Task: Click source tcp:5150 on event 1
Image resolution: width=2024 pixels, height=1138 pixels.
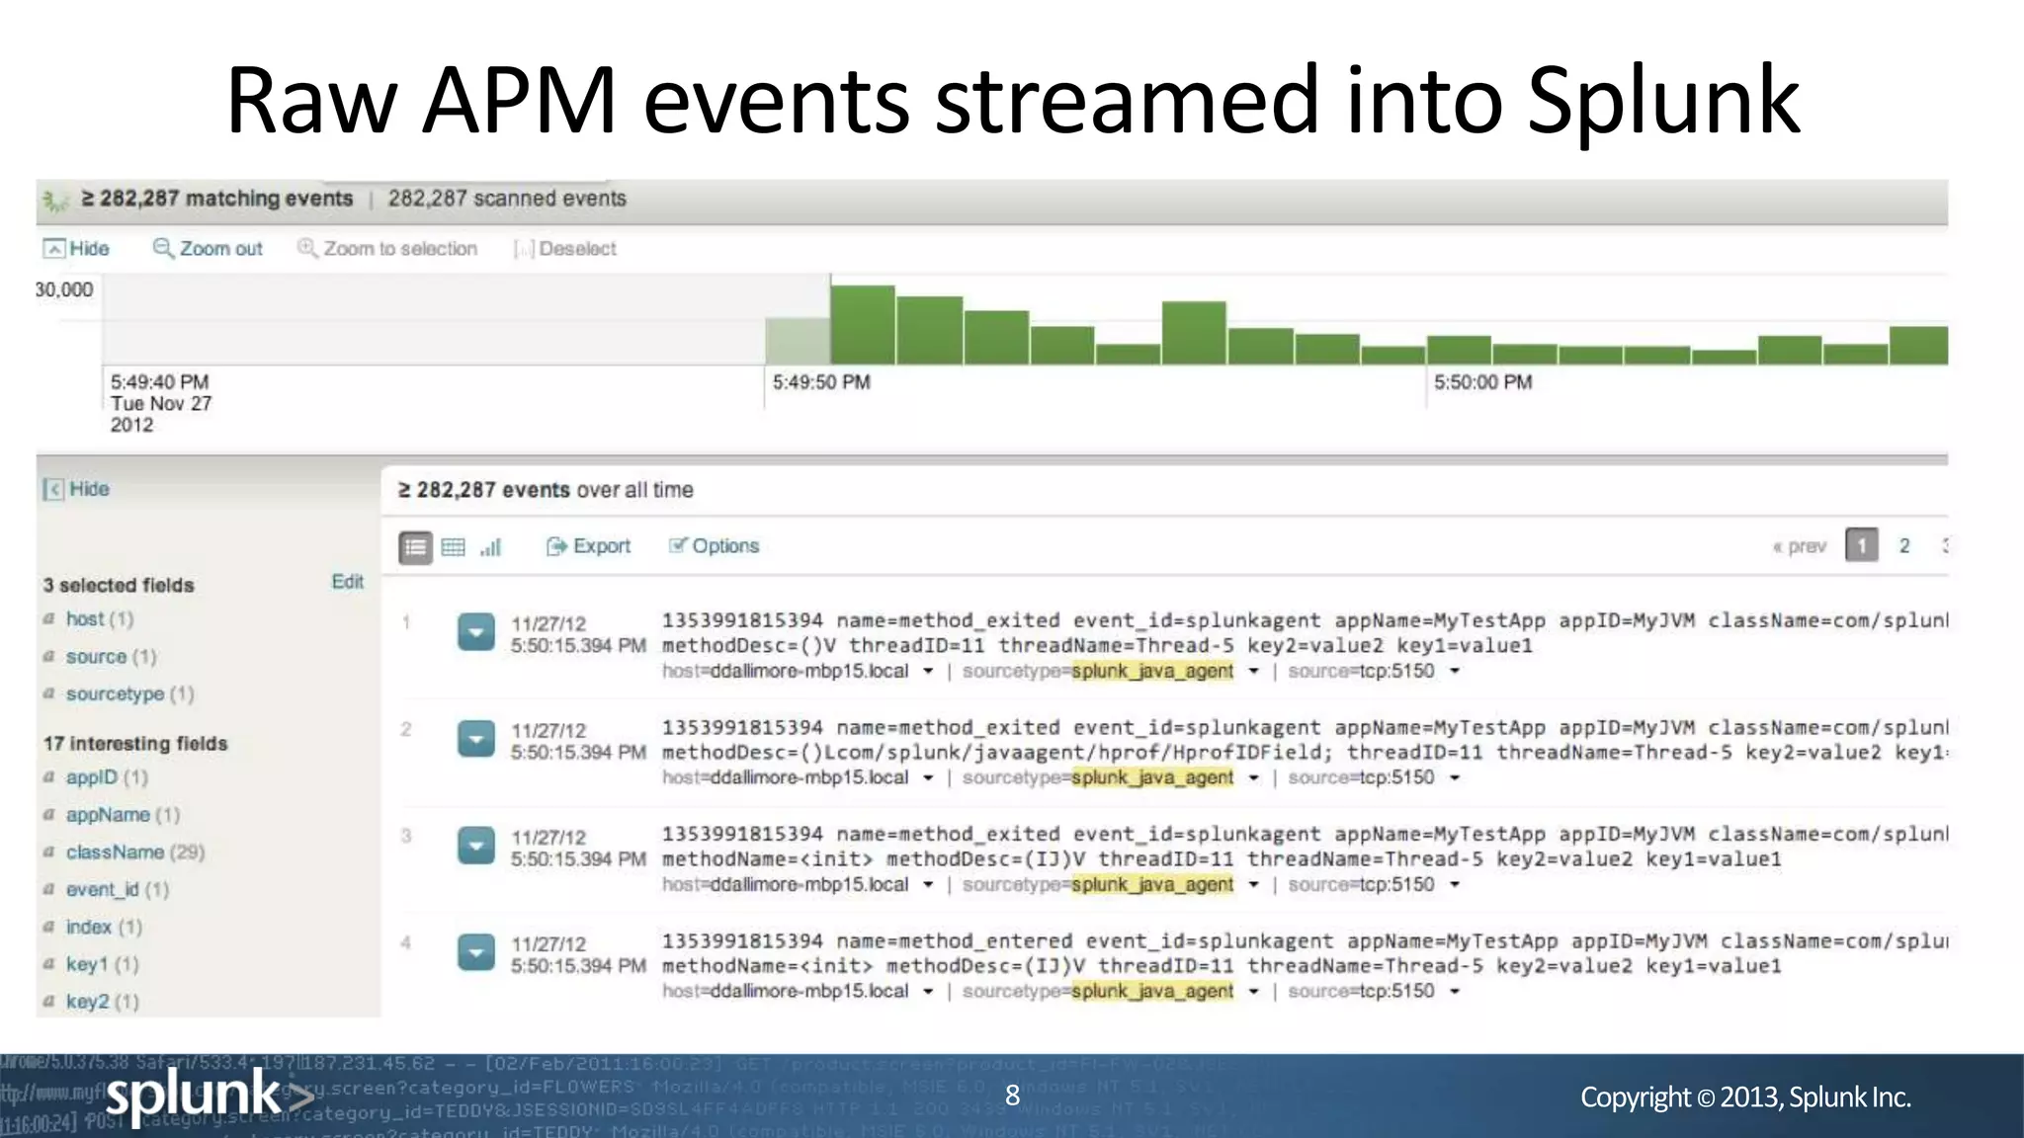Action: pyautogui.click(x=1396, y=671)
